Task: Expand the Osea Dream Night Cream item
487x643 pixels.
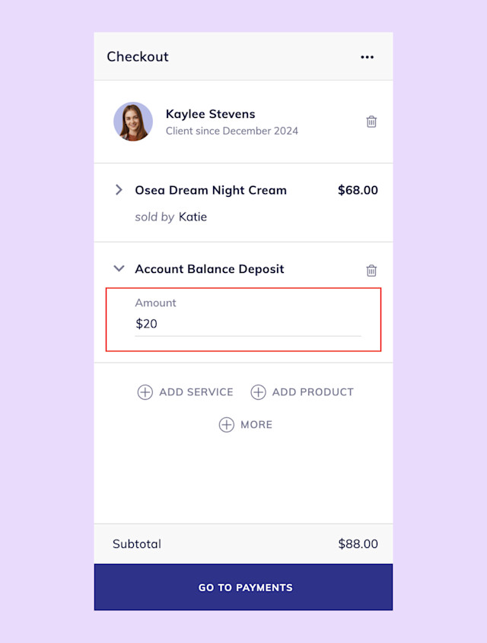Action: (119, 190)
